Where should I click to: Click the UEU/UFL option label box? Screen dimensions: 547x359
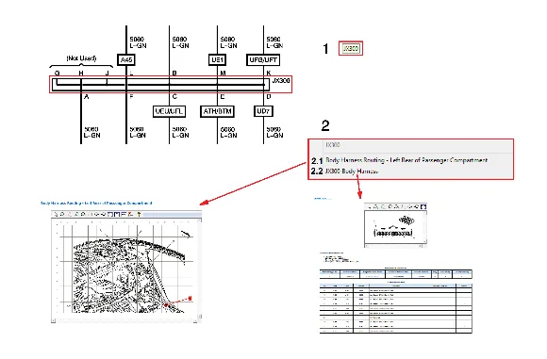(169, 111)
